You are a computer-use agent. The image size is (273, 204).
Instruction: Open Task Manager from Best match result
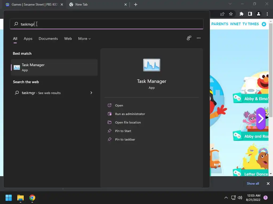(54, 67)
